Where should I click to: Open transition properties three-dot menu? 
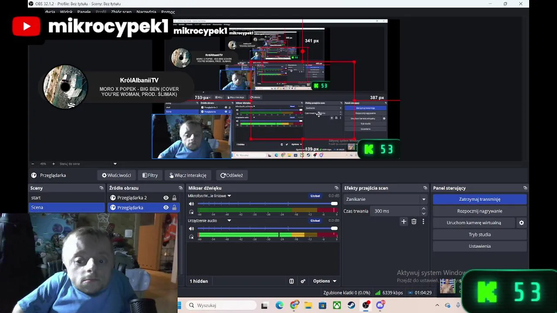pos(423,222)
